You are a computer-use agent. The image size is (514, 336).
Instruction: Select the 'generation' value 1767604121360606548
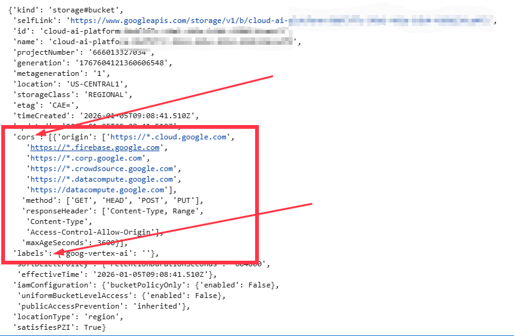click(121, 63)
